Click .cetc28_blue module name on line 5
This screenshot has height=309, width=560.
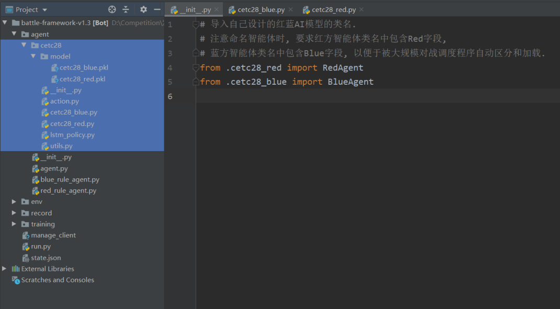[x=256, y=82]
